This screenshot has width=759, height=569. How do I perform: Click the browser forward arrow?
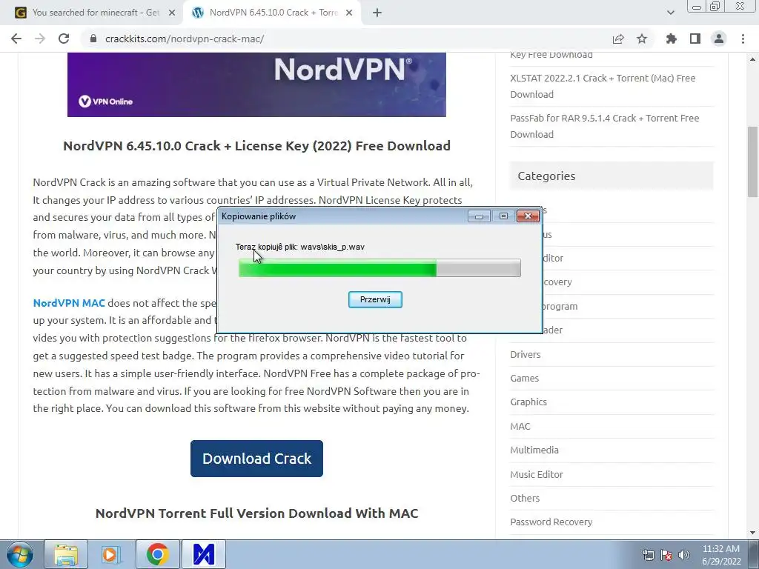(x=40, y=39)
